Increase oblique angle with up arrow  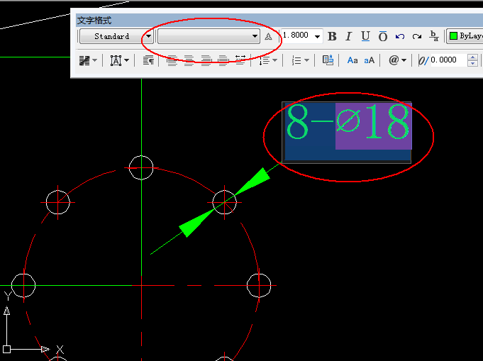click(472, 57)
